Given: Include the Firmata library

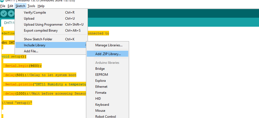Looking at the screenshot, I should point(101,93).
